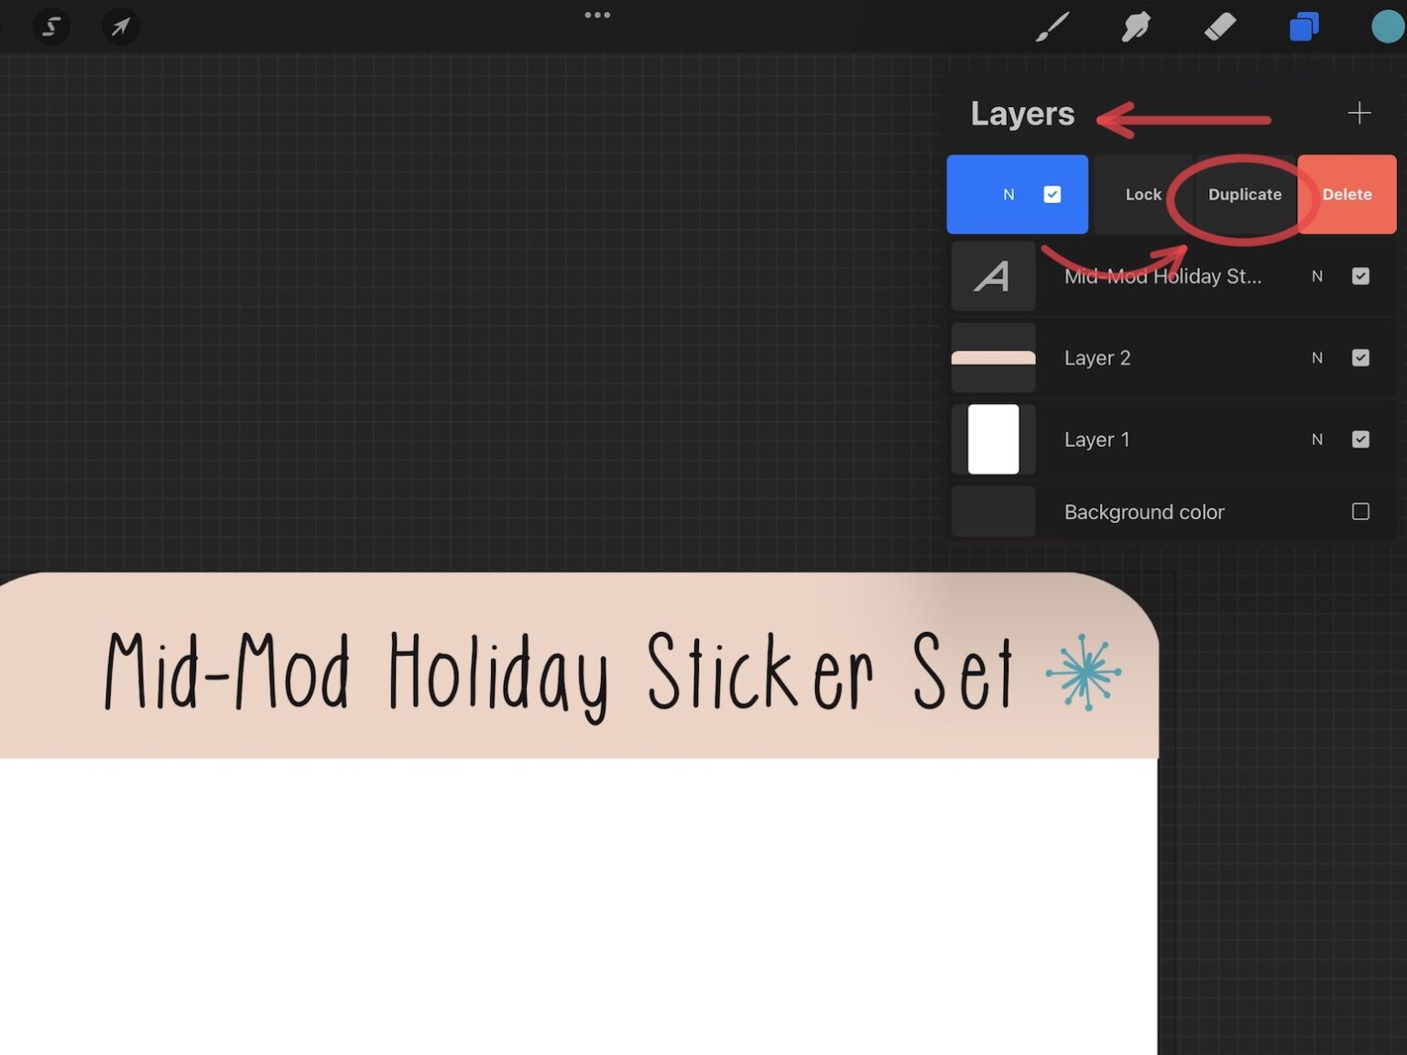Screen dimensions: 1407x1055
Task: Open blend mode N for Layer 2
Action: (x=1317, y=358)
